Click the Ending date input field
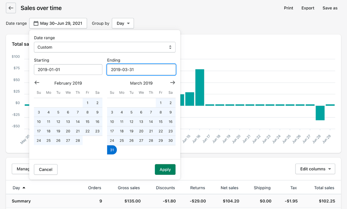The width and height of the screenshot is (347, 209). 141,70
